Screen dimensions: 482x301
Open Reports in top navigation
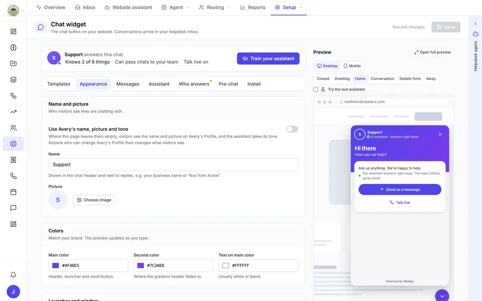[x=253, y=8]
